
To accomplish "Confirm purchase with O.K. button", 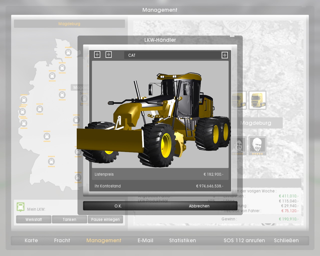I will pos(118,206).
